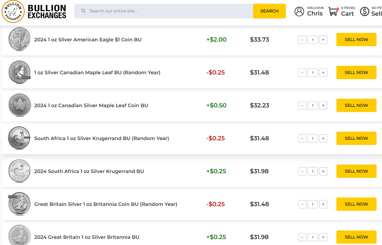This screenshot has width=382, height=245.
Task: Click the Bullion Exchanges round logo
Action: coord(13,12)
